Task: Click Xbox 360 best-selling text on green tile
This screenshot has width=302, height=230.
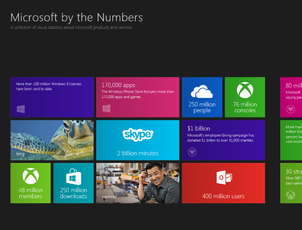Action: point(294,180)
